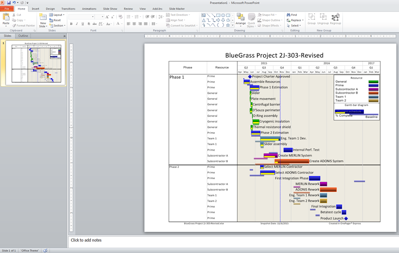Toggle italic formatting
399x253 pixels.
[77, 24]
